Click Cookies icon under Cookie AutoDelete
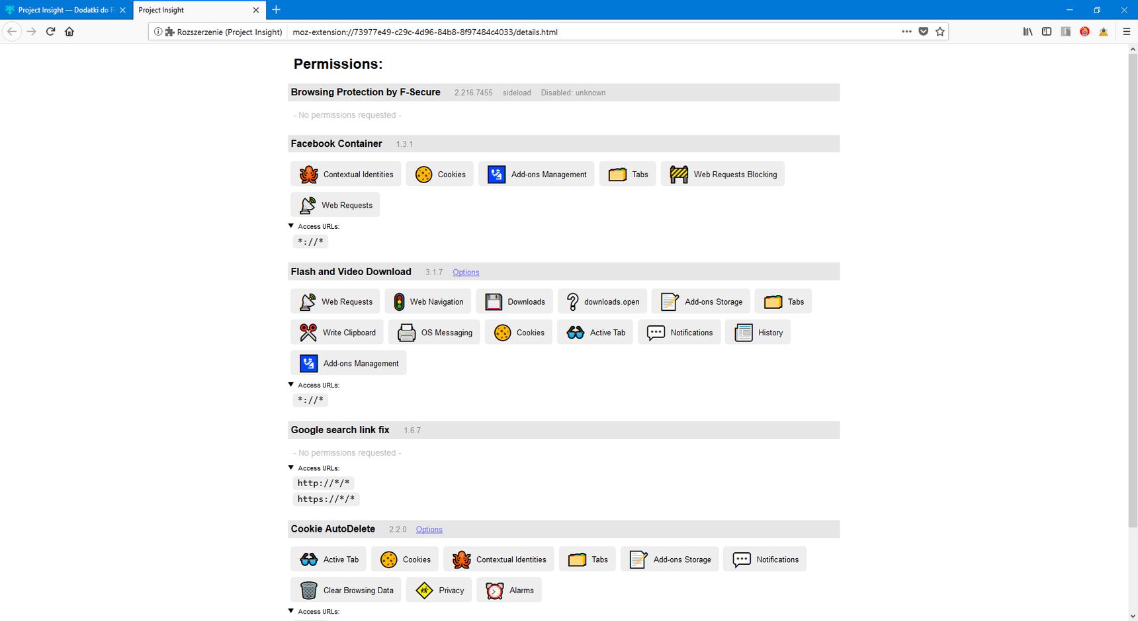This screenshot has width=1138, height=621. 388,559
